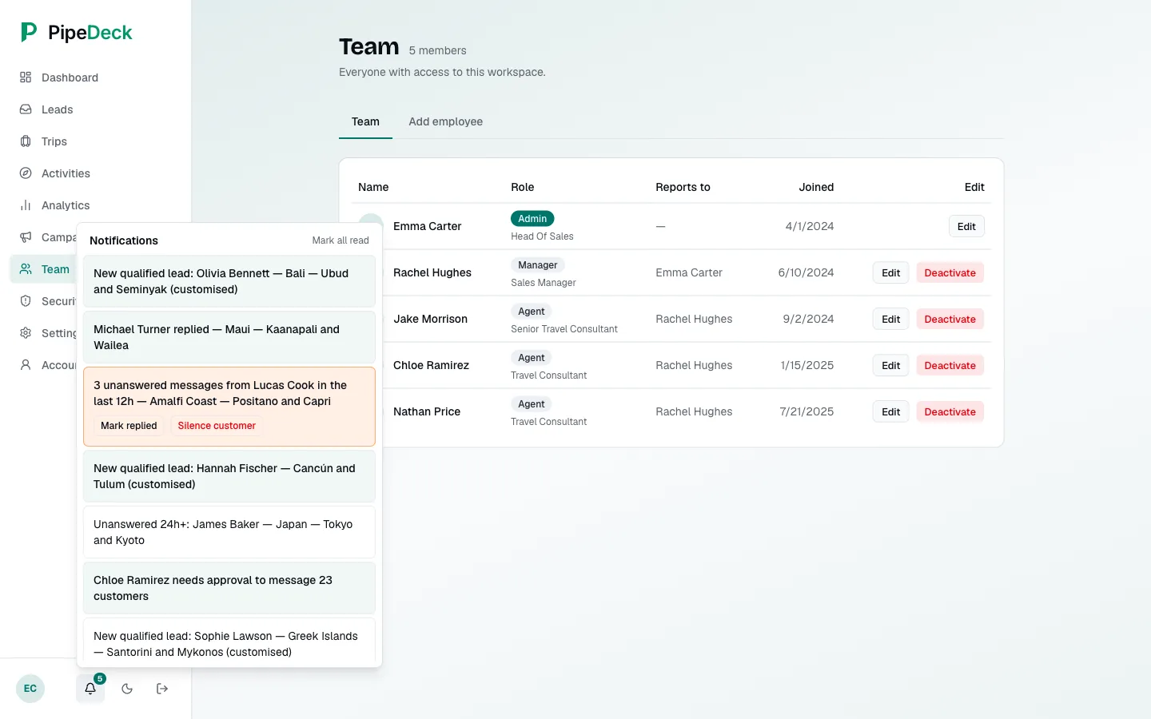Image resolution: width=1151 pixels, height=719 pixels.
Task: Click the Team people icon in sidebar
Action: 26,269
